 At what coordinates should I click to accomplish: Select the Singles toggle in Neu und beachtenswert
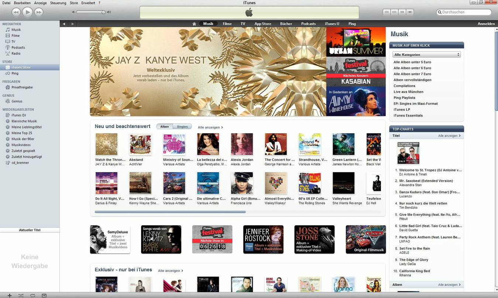click(x=182, y=127)
